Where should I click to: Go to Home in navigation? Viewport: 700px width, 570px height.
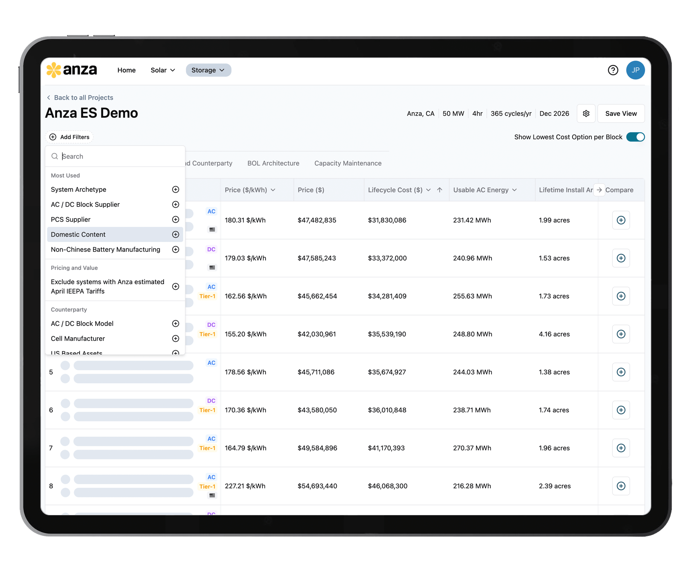tap(126, 70)
